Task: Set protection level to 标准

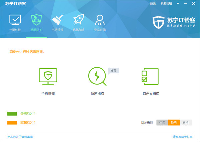Action: [x=162, y=122]
